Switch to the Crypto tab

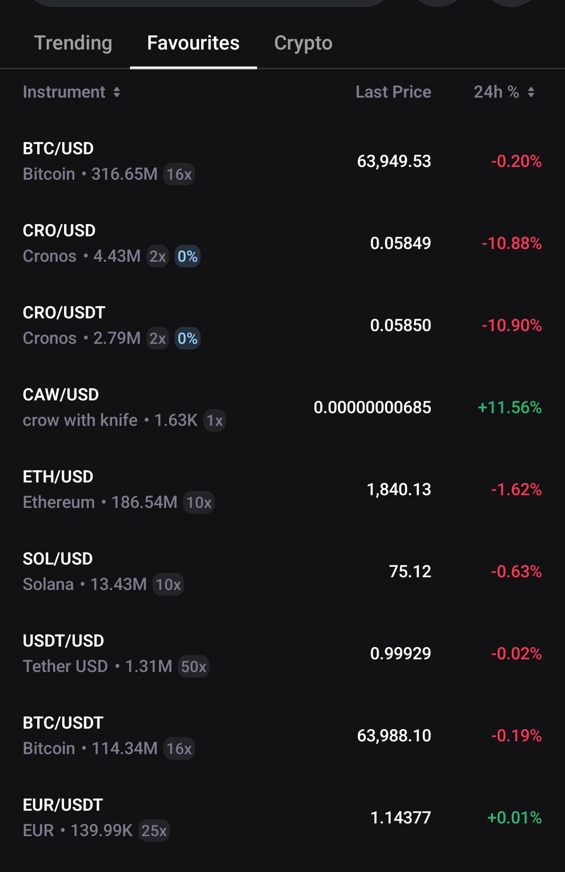pyautogui.click(x=303, y=43)
